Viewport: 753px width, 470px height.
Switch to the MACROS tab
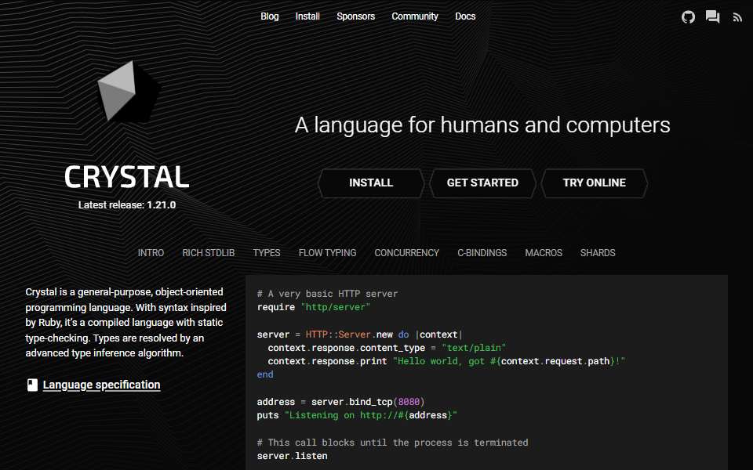[544, 253]
